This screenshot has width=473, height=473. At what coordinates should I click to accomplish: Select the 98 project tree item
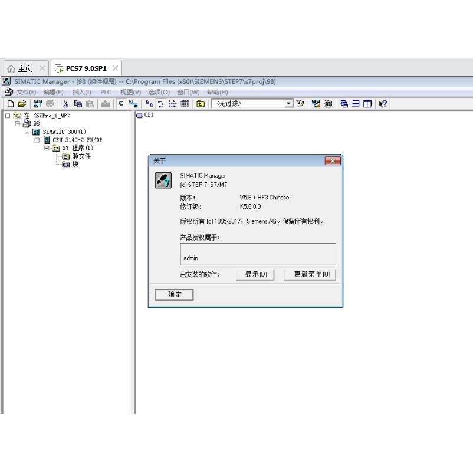[x=37, y=124]
